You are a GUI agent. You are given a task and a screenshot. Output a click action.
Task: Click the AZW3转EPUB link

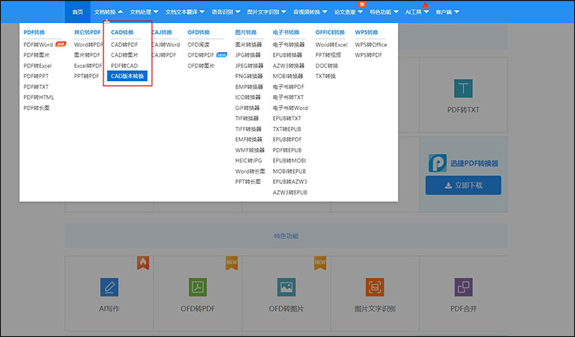pyautogui.click(x=290, y=192)
